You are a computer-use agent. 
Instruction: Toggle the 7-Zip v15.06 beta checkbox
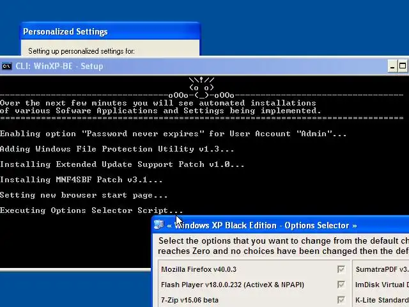point(341,300)
